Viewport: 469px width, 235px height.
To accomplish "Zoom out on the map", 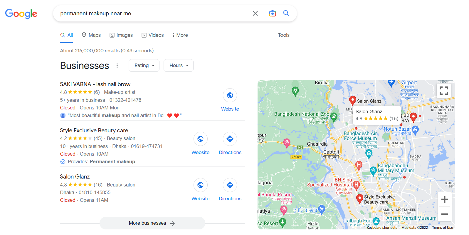I will [445, 214].
